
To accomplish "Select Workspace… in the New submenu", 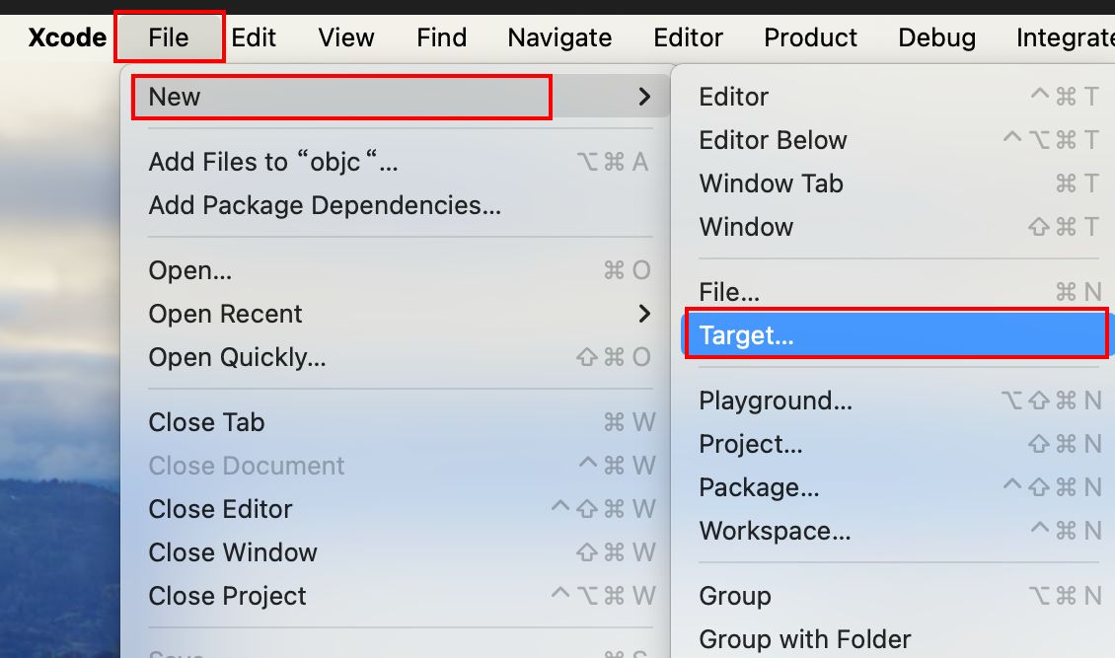I will click(x=775, y=531).
